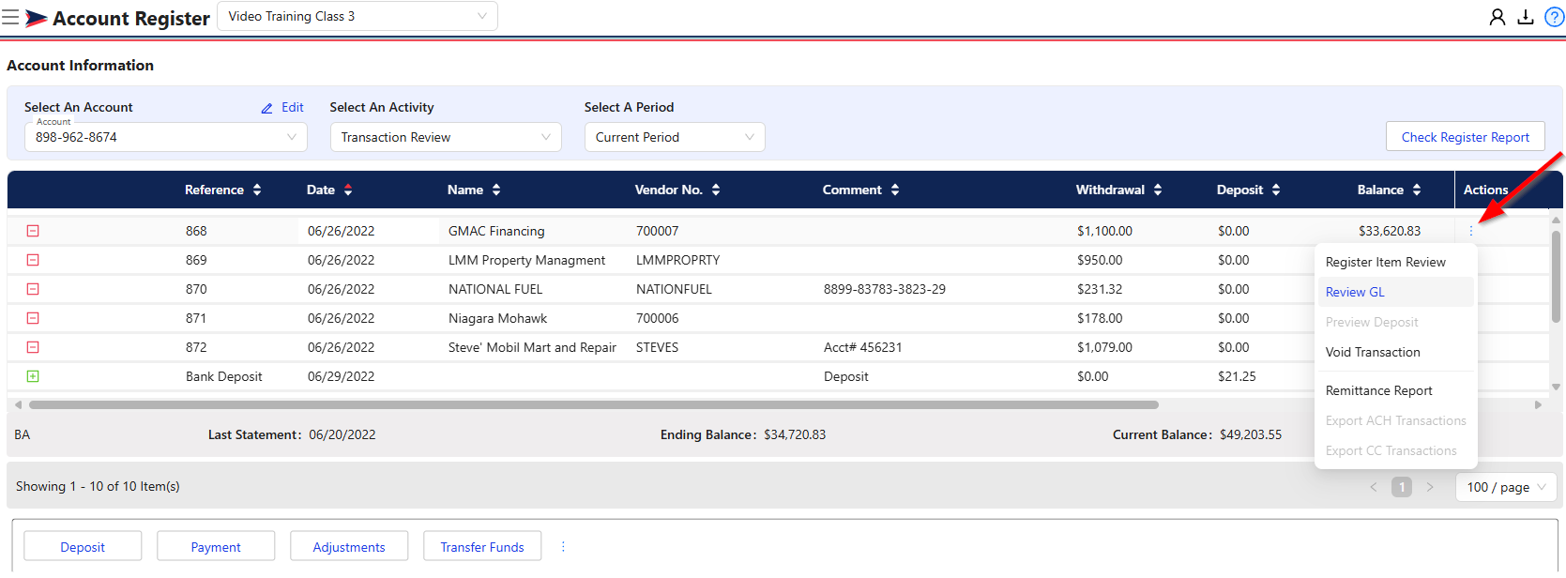Open the hamburger navigation menu
This screenshot has width=1566, height=578.
[10, 17]
